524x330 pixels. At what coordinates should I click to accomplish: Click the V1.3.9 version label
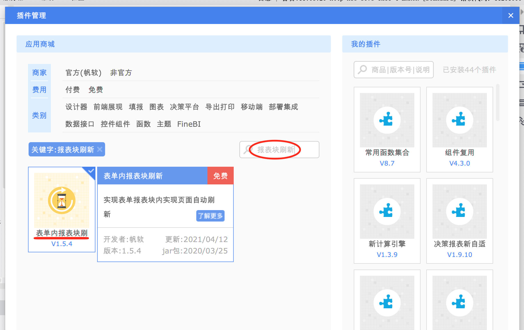pos(387,255)
